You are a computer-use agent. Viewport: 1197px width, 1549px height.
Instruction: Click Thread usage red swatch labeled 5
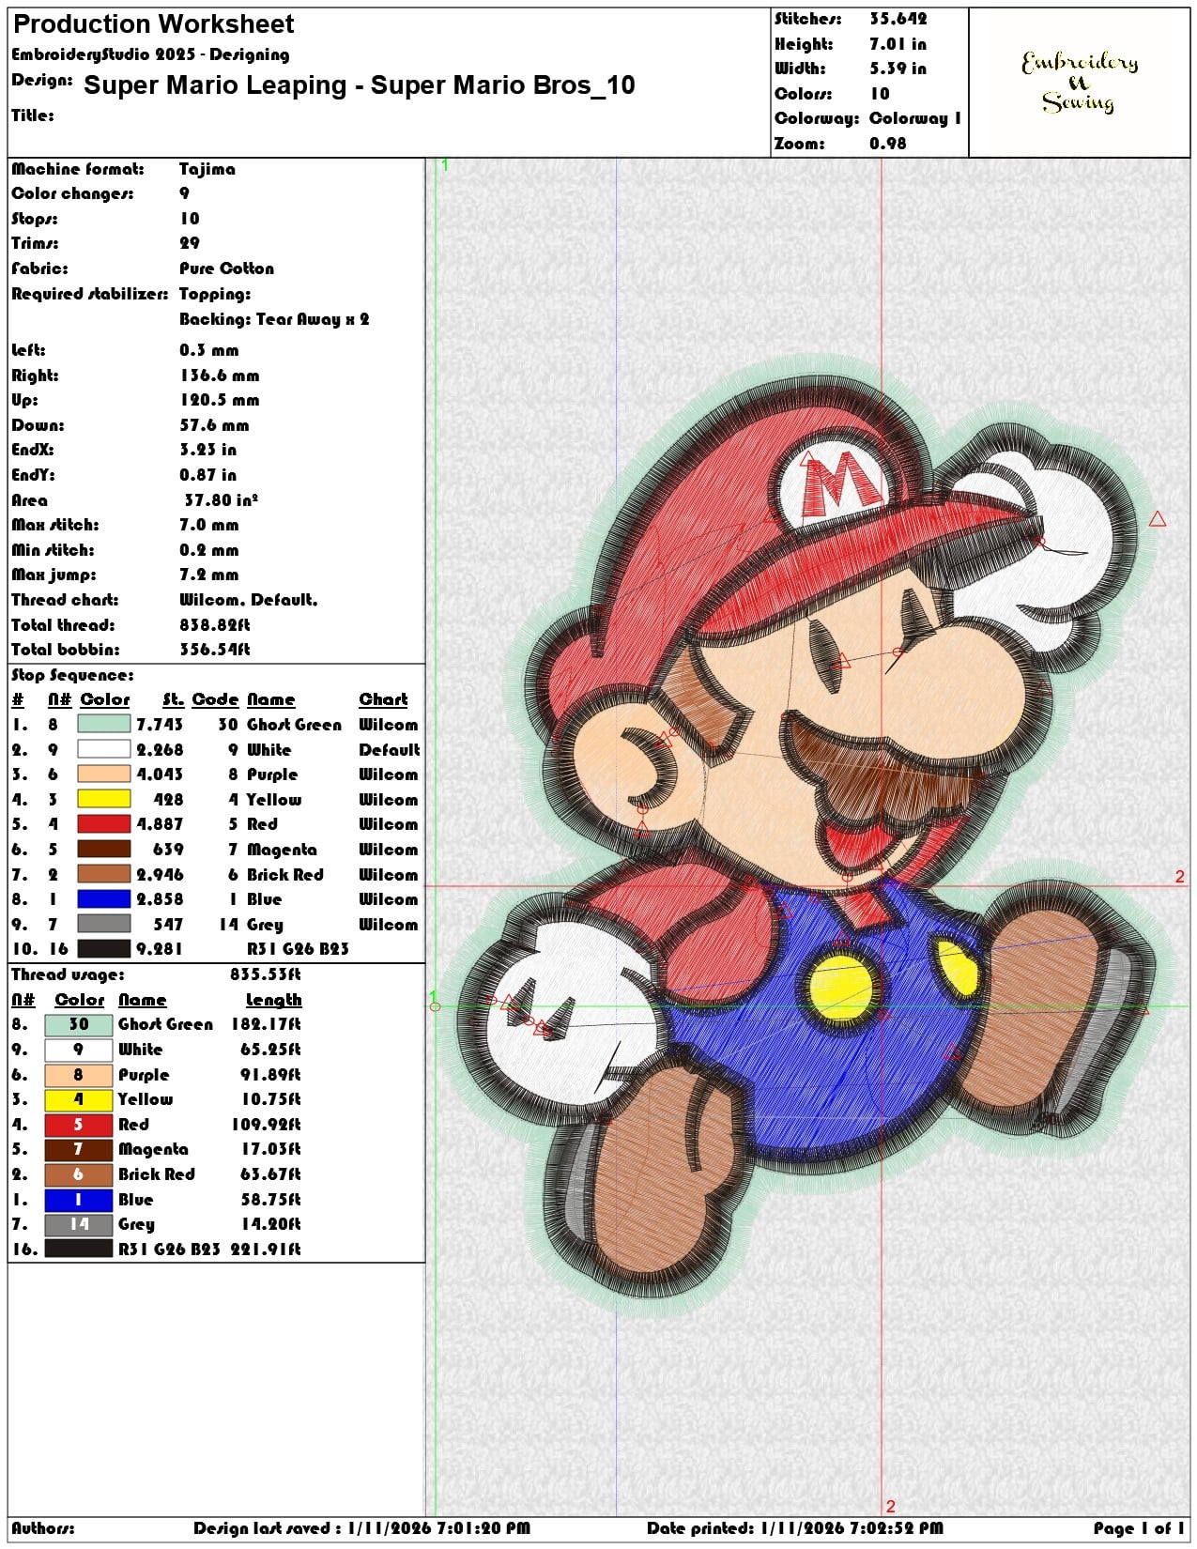(x=79, y=1124)
